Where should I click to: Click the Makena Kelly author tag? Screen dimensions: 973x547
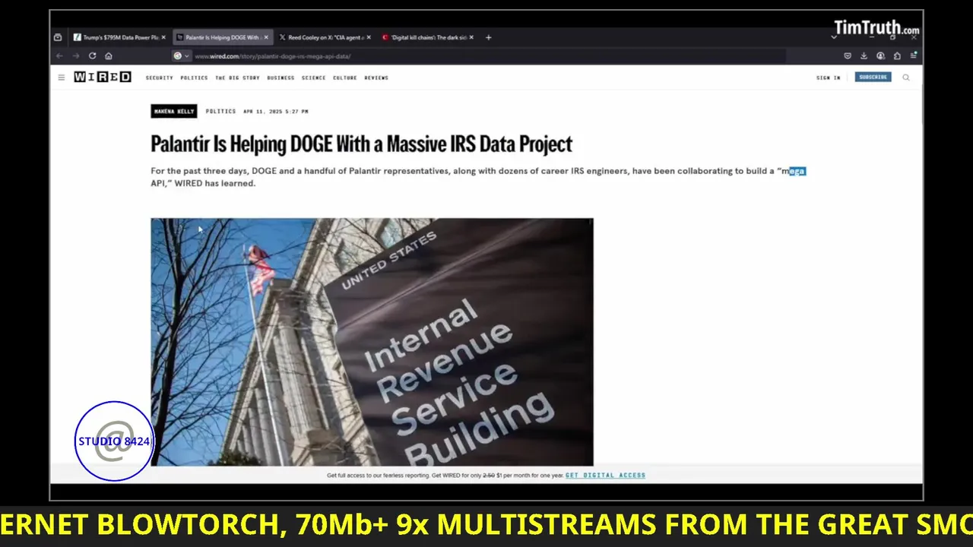[x=174, y=111]
